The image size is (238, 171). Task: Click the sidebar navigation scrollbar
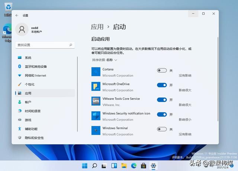tap(77, 94)
